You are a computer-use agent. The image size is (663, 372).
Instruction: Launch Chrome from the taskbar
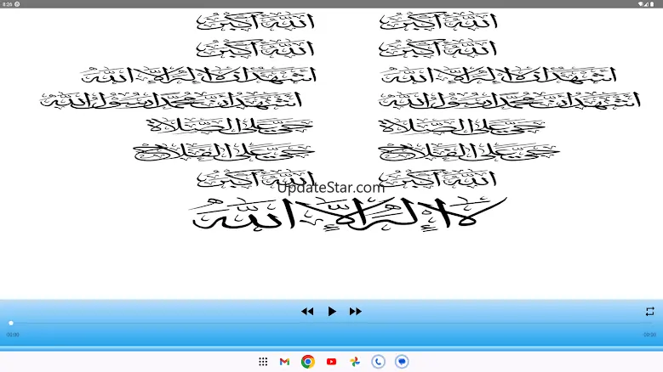[308, 362]
